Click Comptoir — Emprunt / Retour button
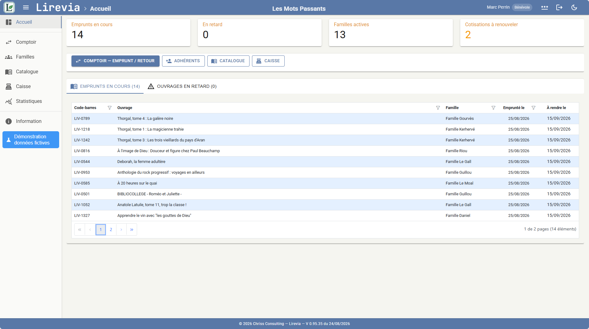The image size is (589, 329). [x=116, y=61]
